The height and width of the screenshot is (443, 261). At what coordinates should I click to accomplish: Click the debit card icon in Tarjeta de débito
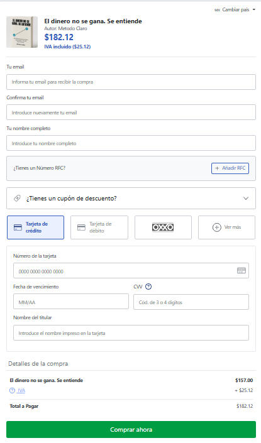(81, 227)
